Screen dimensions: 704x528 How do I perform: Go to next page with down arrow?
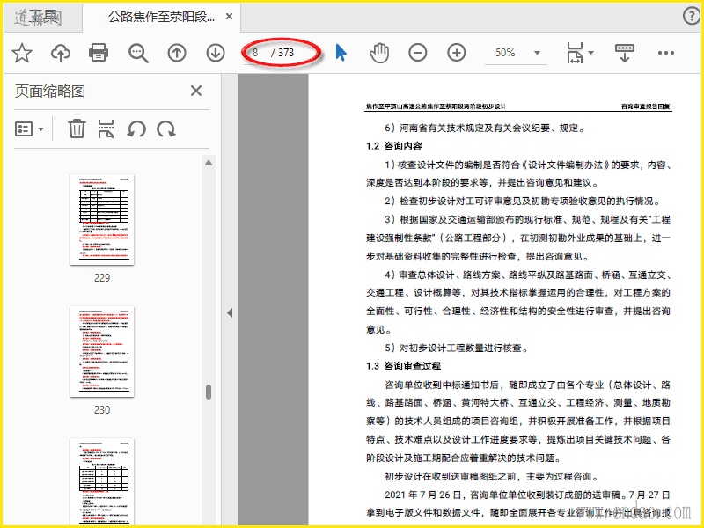(216, 53)
